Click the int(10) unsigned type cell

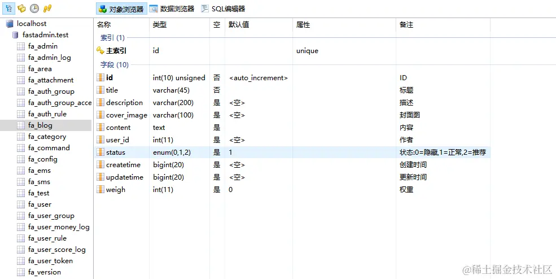coord(179,78)
